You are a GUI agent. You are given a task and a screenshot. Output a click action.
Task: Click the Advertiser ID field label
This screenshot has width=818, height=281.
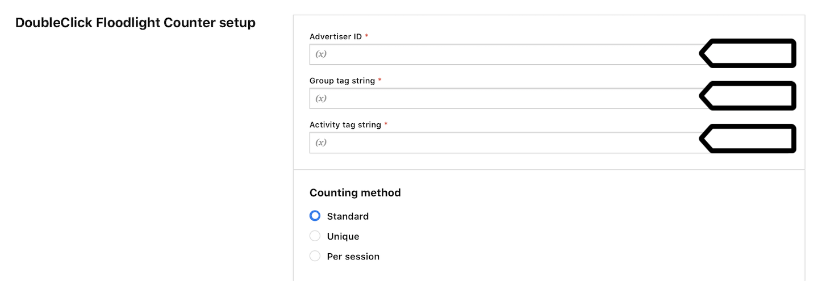click(x=336, y=36)
